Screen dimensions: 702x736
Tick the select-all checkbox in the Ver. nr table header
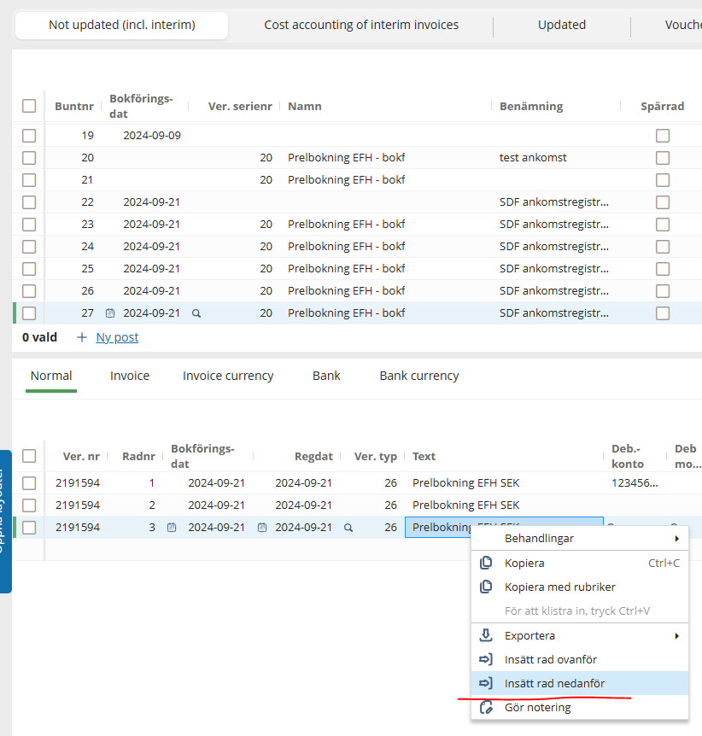click(x=29, y=456)
